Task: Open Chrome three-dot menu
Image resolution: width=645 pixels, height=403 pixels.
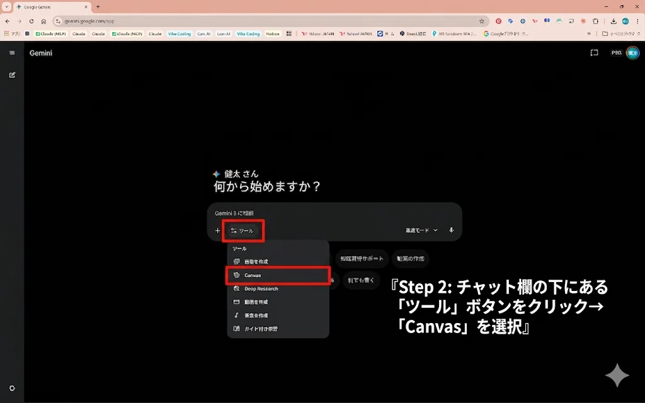Action: tap(638, 21)
